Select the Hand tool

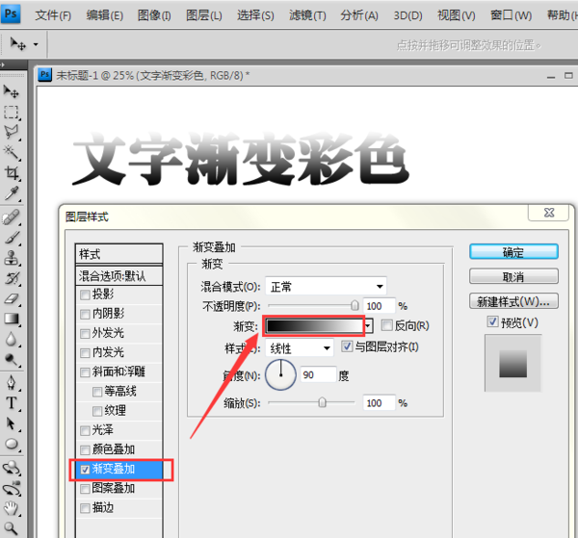(11, 508)
